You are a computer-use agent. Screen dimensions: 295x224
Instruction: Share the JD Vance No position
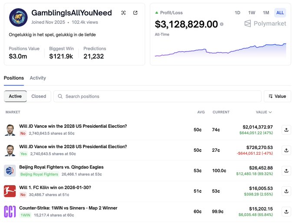[286, 130]
